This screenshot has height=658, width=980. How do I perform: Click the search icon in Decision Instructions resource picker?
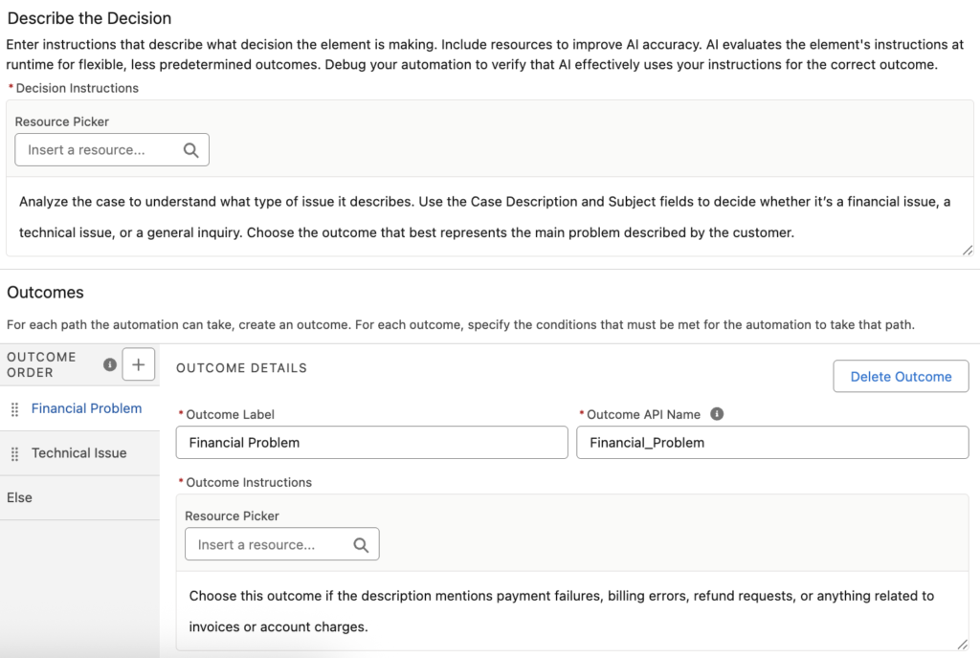coord(190,150)
